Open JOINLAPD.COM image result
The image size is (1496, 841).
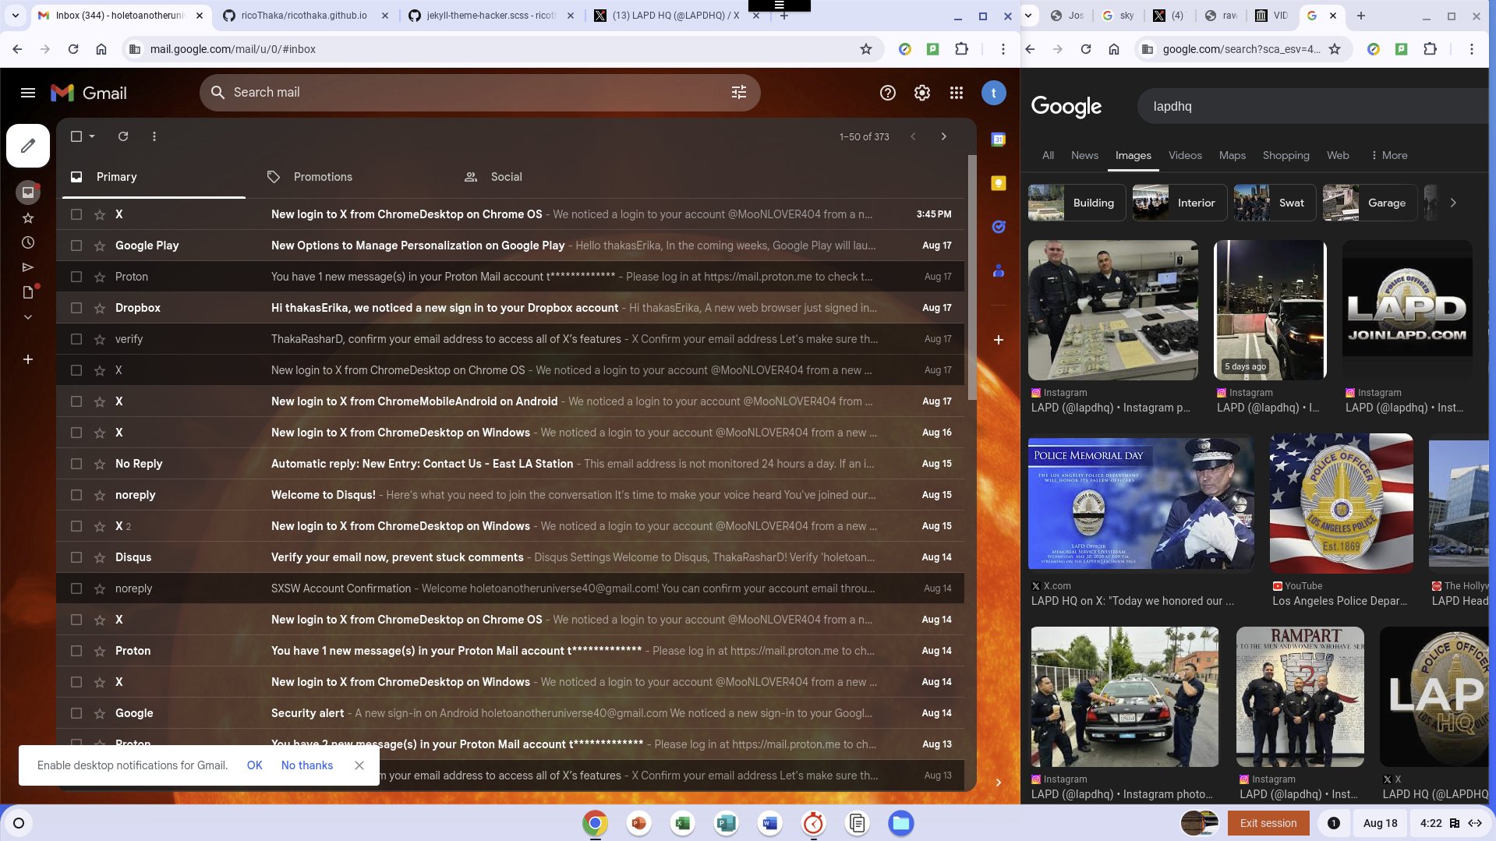pos(1407,309)
